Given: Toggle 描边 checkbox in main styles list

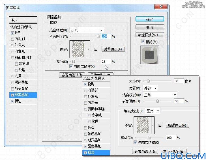Looking at the screenshot, I should pos(12,101).
